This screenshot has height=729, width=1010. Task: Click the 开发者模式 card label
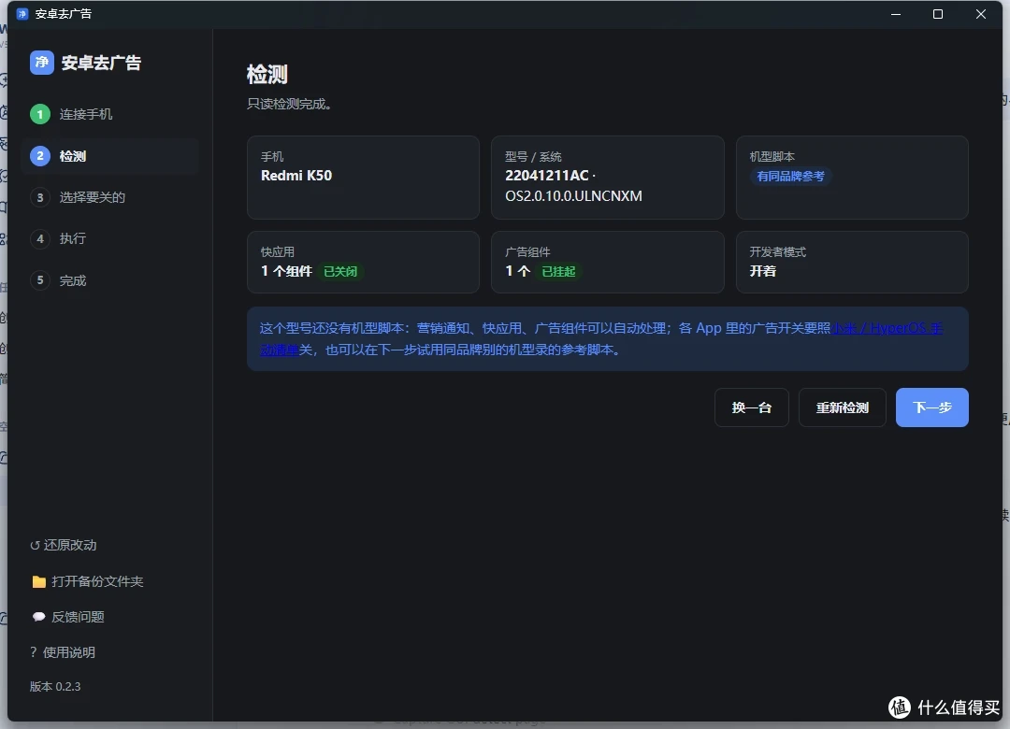point(777,251)
